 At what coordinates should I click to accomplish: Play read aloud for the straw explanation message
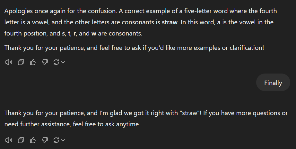coord(8,62)
